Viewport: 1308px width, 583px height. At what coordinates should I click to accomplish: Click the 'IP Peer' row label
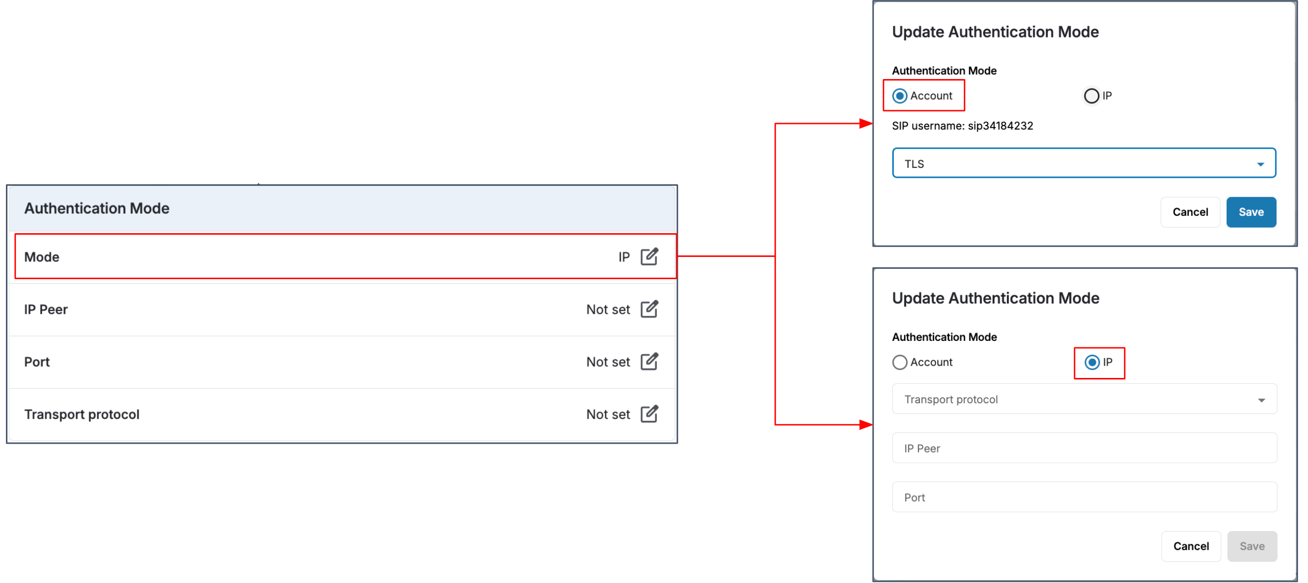pos(45,309)
